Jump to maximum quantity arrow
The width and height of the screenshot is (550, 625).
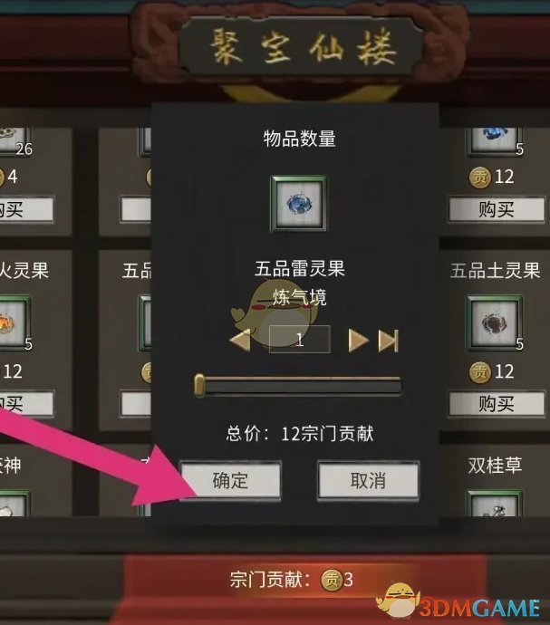pos(388,340)
